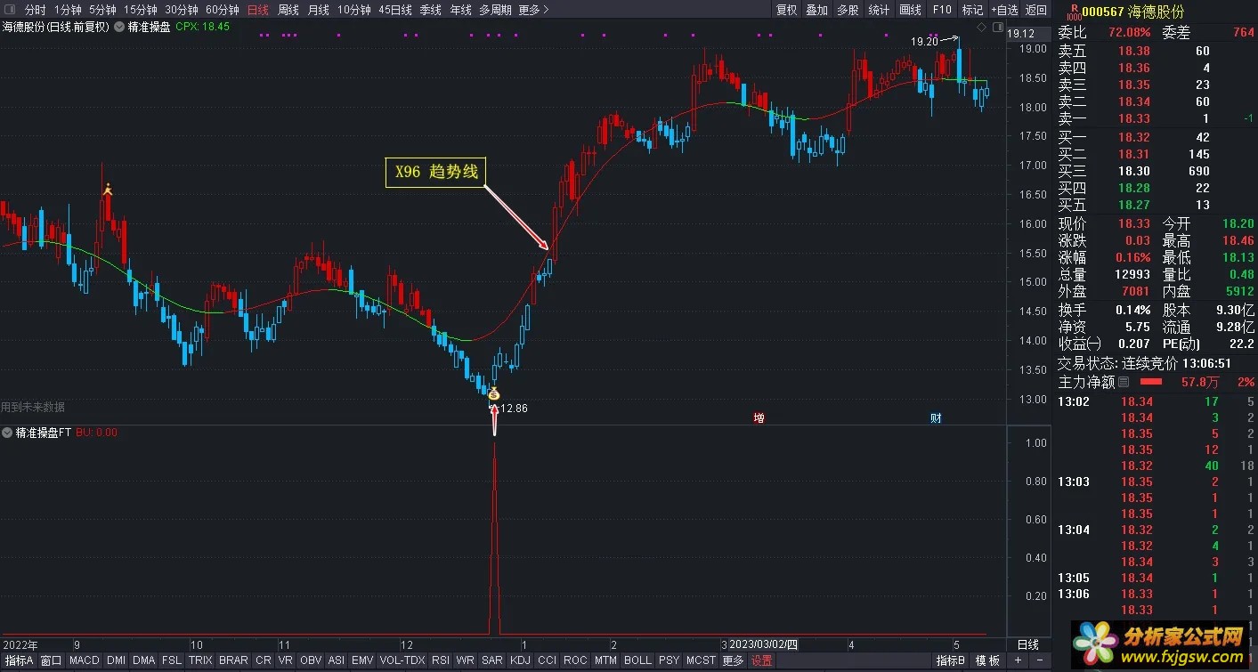The width and height of the screenshot is (1258, 672).
Task: Switch to 年线 yearly chart
Action: (460, 10)
